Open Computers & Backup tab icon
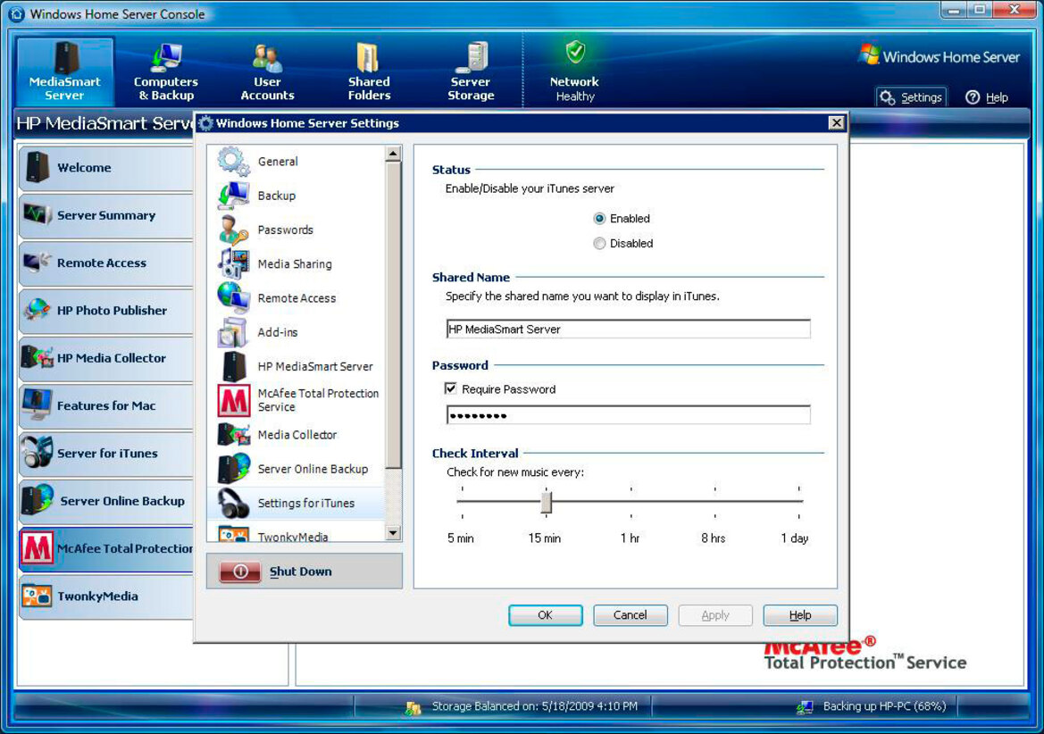1044x734 pixels. 166,57
